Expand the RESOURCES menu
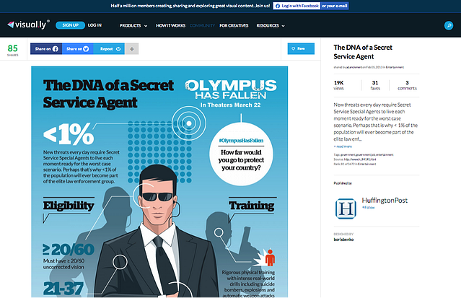The image size is (461, 298). (271, 25)
